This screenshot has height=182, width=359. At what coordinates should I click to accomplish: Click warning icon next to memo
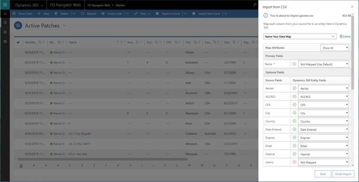(x=294, y=162)
